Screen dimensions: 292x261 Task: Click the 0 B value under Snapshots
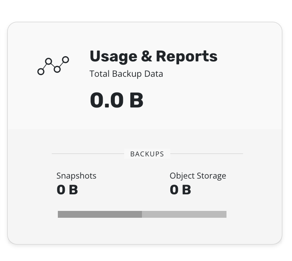[x=67, y=189]
